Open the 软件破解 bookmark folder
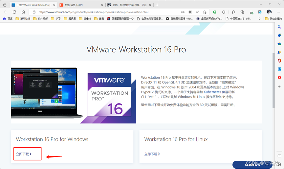Image resolution: width=284 pixels, height=169 pixels. 40,19
